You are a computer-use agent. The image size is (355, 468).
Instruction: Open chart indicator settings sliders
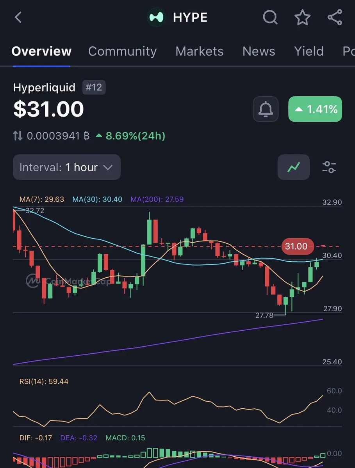coord(329,167)
